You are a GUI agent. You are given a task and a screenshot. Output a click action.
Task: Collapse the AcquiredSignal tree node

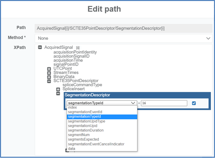40,47
